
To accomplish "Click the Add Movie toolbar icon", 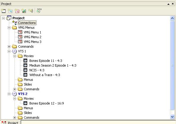I will (4, 11).
